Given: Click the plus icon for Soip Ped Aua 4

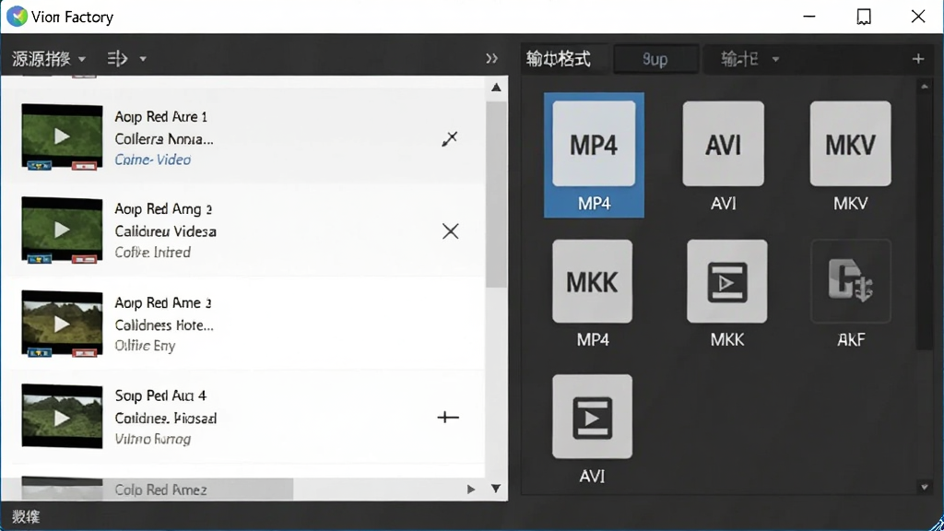Looking at the screenshot, I should coord(448,418).
